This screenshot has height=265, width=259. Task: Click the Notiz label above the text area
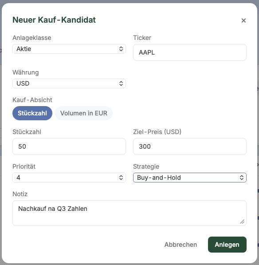point(20,194)
